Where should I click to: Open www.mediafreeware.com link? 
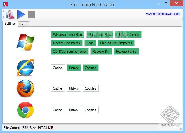pyautogui.click(x=163, y=14)
